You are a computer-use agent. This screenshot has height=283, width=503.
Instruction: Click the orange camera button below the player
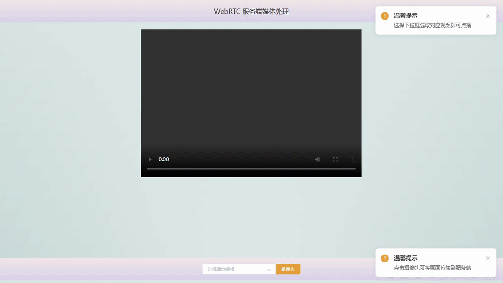point(288,269)
